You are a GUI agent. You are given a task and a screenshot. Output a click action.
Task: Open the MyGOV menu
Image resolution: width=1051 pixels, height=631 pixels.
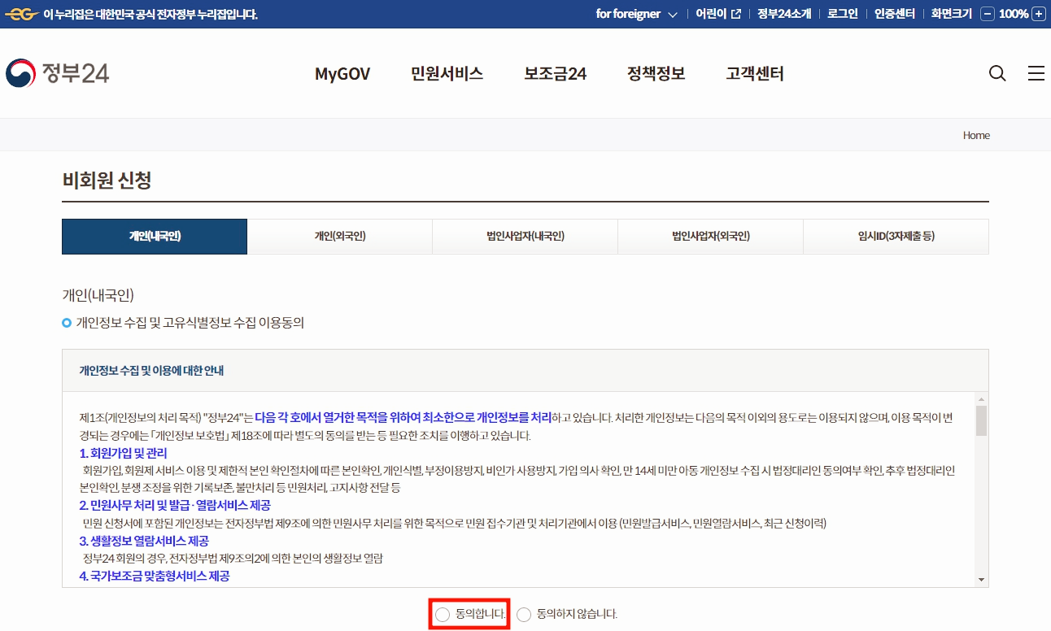tap(342, 73)
